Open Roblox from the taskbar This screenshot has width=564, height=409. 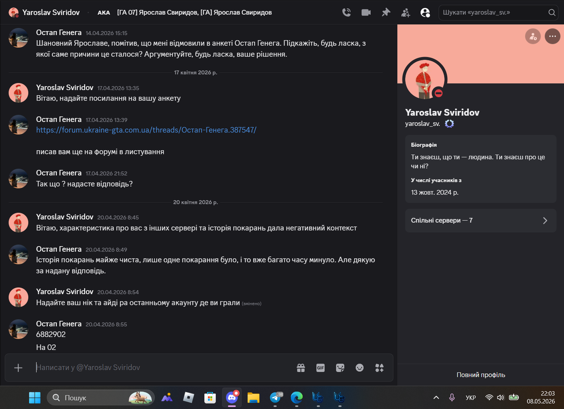point(189,398)
